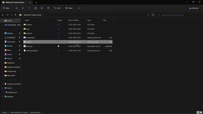The image size is (203, 114).
Task: Click the Rename icon in toolbar
Action: [x=36, y=8]
